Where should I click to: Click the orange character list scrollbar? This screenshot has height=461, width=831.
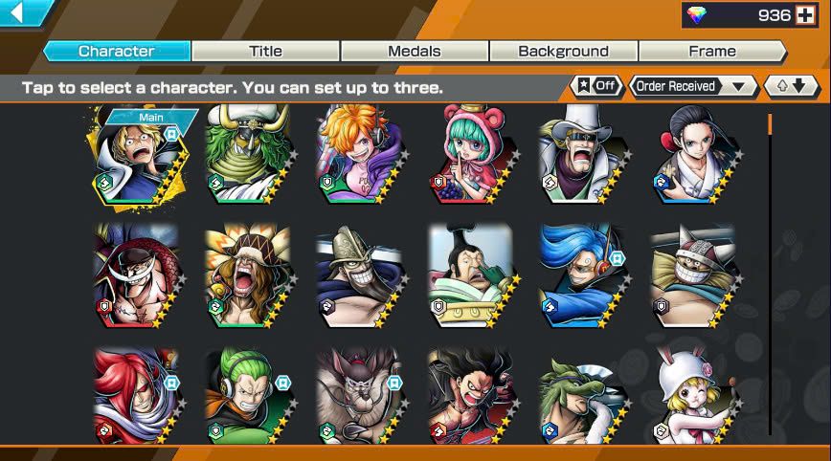(x=770, y=123)
